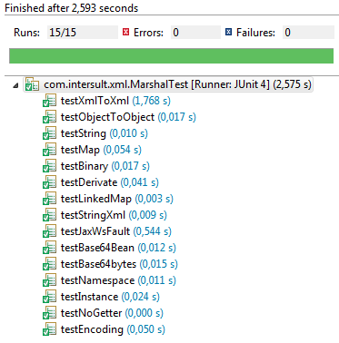Click the testBase64Bean passed-test icon
Image resolution: width=339 pixels, height=343 pixels.
pos(49,248)
